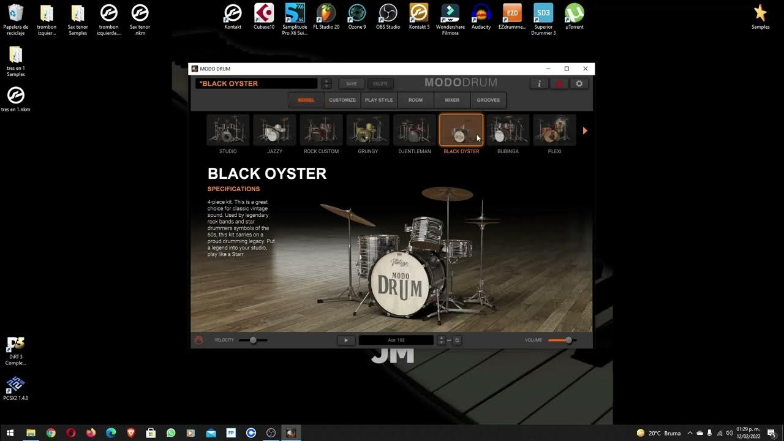This screenshot has width=784, height=441.
Task: Select the Sax tenor .nkm file
Action: [x=140, y=20]
